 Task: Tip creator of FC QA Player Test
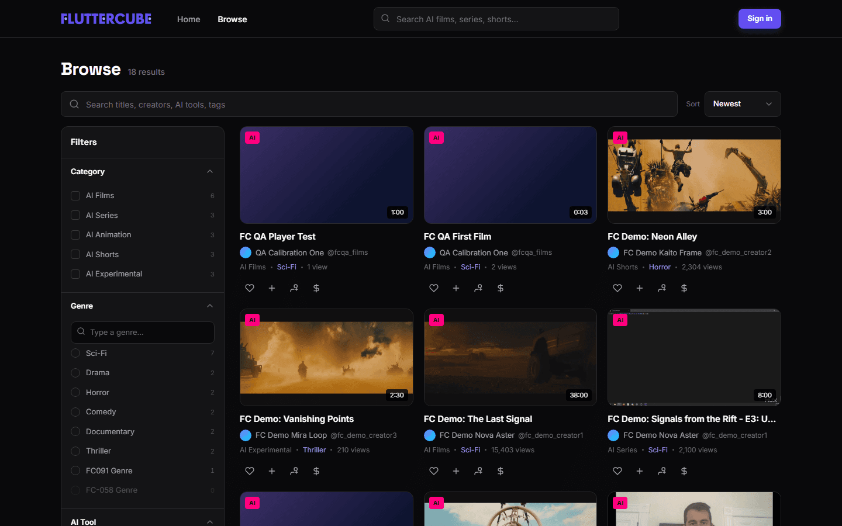coord(316,288)
